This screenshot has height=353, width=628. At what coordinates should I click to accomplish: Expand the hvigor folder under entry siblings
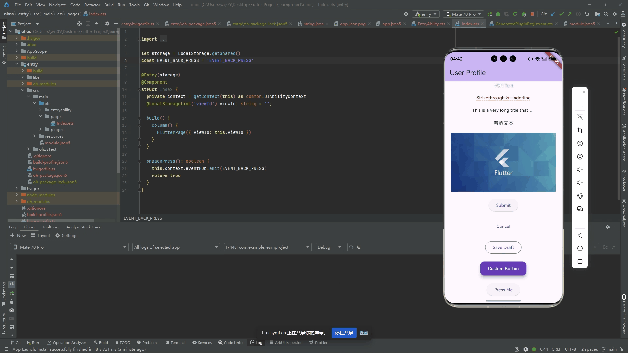pos(17,188)
